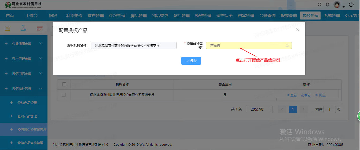
Task: Click plus icon beside 营销产品复核管理
Action: (11, 143)
